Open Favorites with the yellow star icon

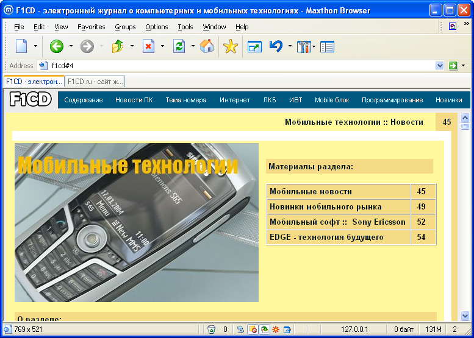(x=231, y=46)
